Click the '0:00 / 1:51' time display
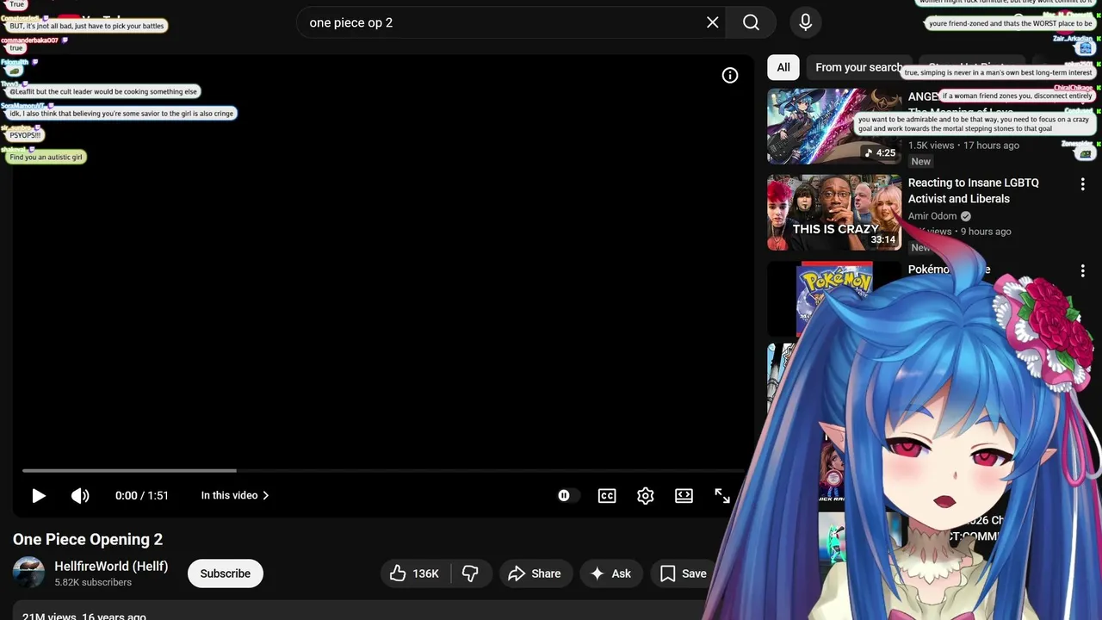 [x=142, y=496]
